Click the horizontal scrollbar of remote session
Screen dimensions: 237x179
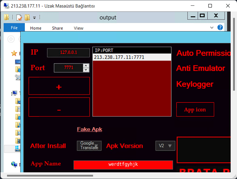point(50,176)
